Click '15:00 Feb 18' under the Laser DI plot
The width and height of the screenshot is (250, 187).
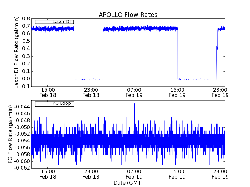tap(48, 93)
